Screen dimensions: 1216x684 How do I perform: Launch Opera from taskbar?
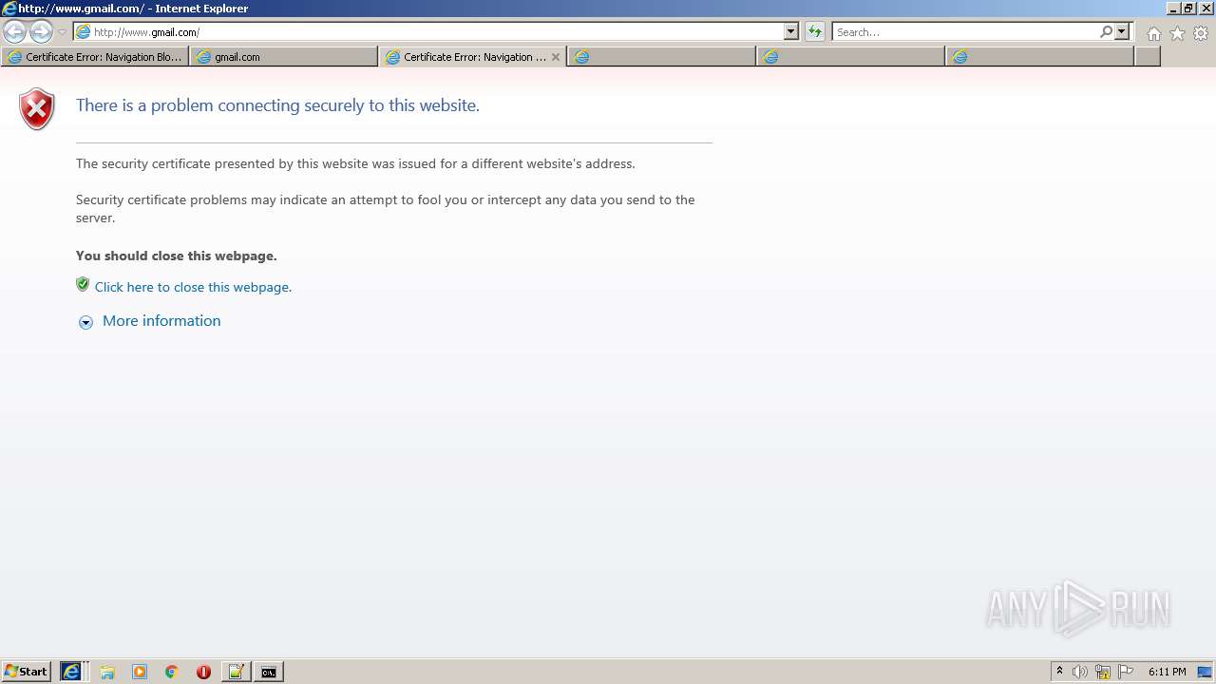point(203,672)
